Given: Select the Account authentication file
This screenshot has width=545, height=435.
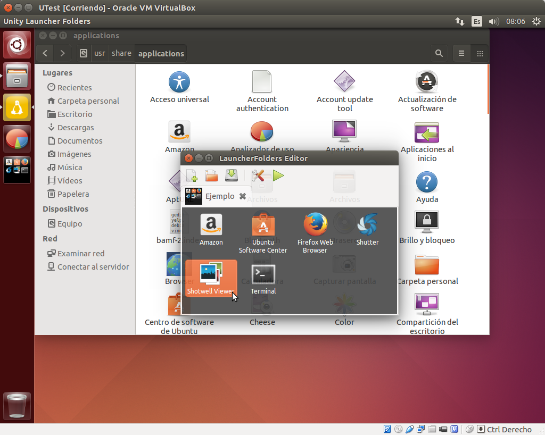Looking at the screenshot, I should point(262,91).
